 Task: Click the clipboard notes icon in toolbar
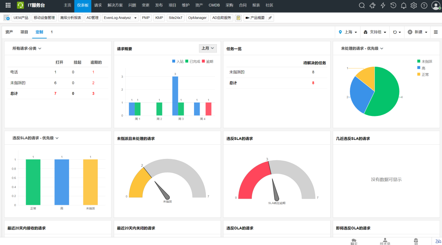[238, 18]
